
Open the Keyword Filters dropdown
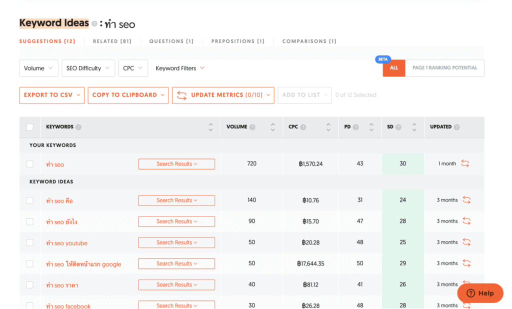coord(179,68)
